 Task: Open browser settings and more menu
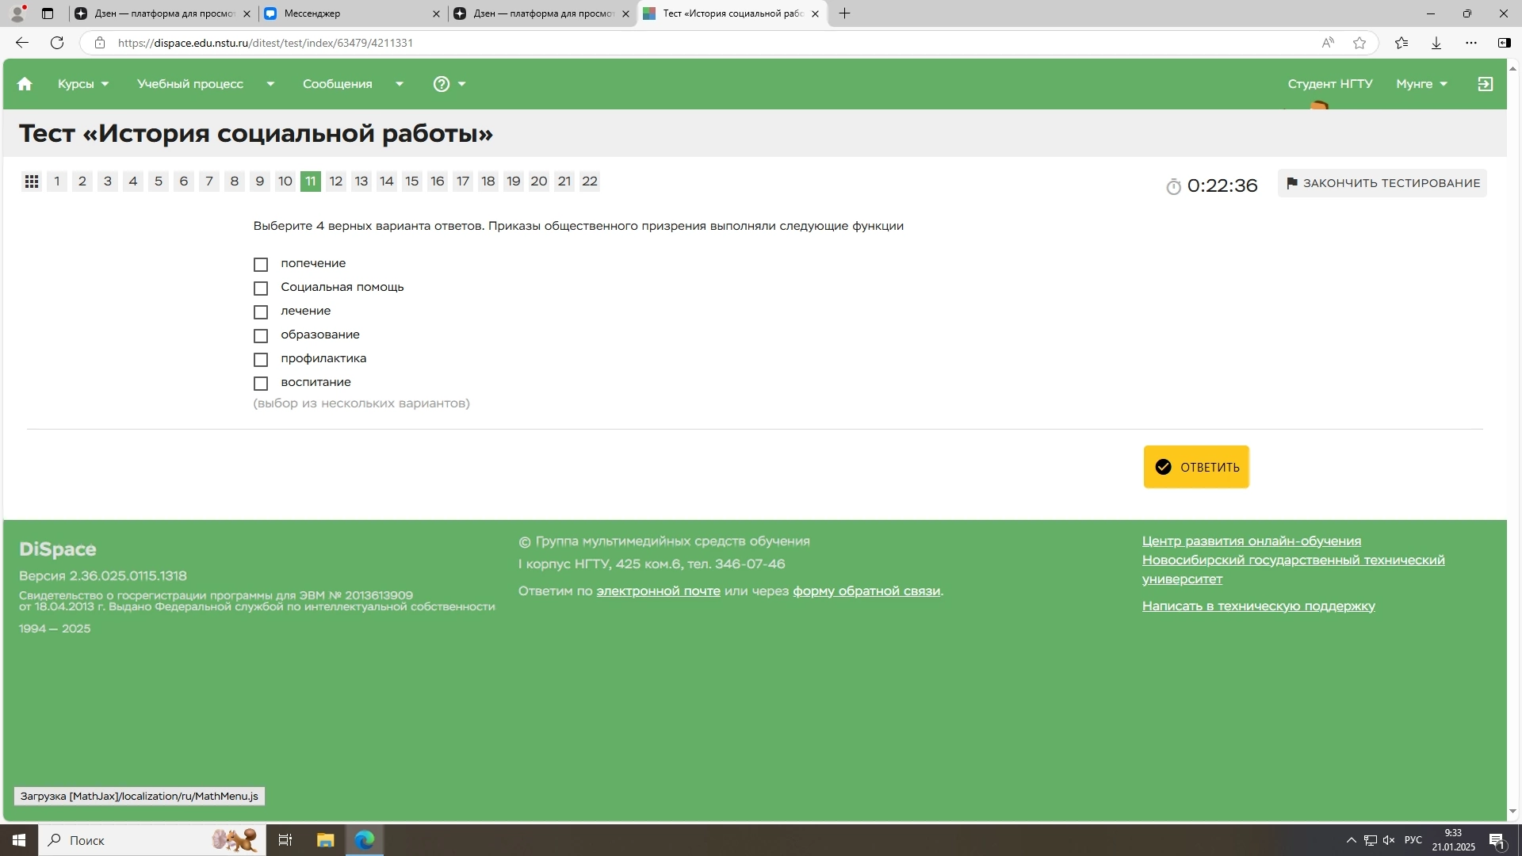point(1471,43)
